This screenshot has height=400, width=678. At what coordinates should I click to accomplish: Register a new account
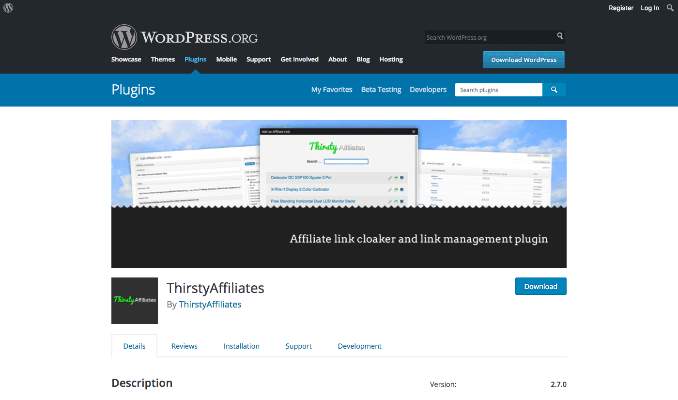[x=621, y=8]
